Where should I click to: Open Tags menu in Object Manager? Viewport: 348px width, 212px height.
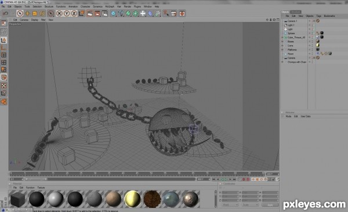pos(318,16)
